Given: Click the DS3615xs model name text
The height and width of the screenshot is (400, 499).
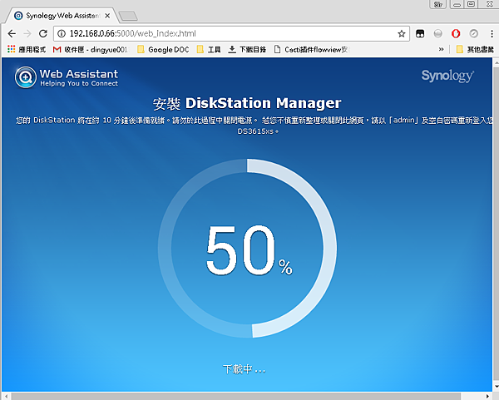Looking at the screenshot, I should coord(256,131).
